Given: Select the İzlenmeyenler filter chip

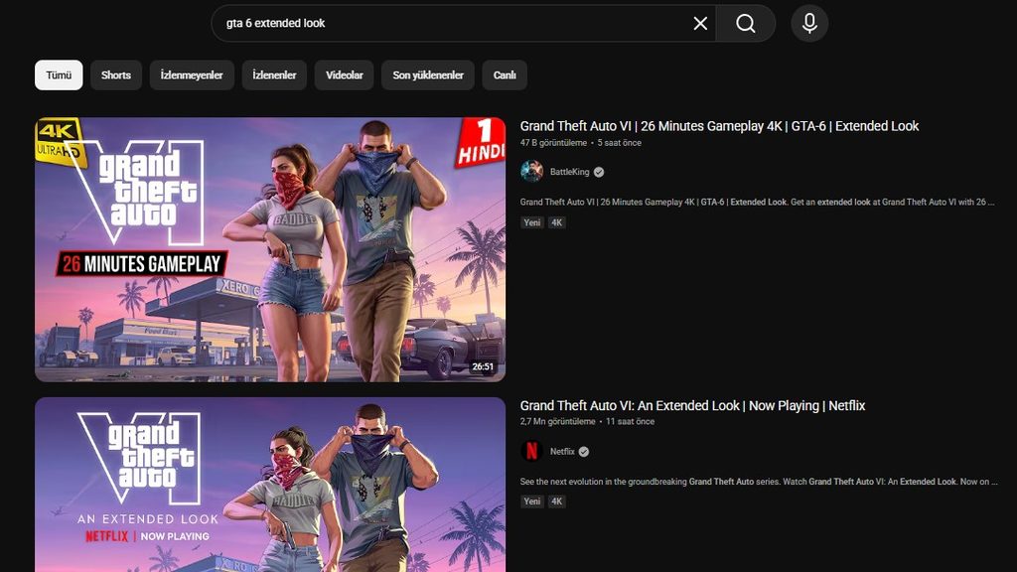Looking at the screenshot, I should click(x=192, y=75).
